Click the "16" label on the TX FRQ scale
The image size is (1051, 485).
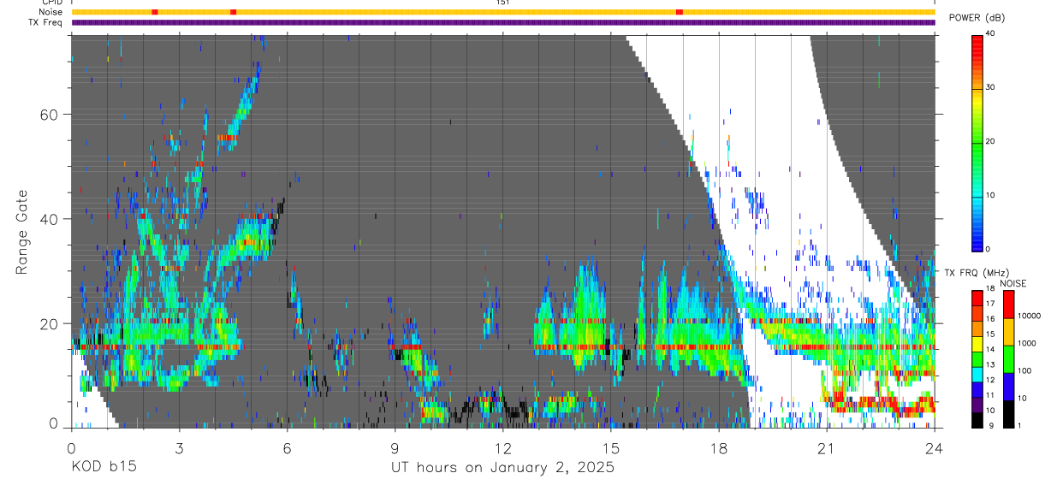click(990, 319)
